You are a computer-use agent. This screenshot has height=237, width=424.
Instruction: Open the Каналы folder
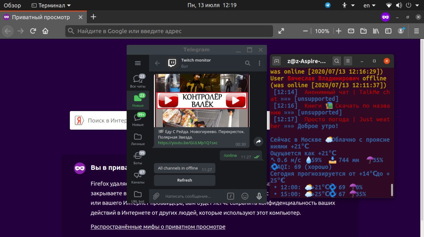click(x=138, y=177)
